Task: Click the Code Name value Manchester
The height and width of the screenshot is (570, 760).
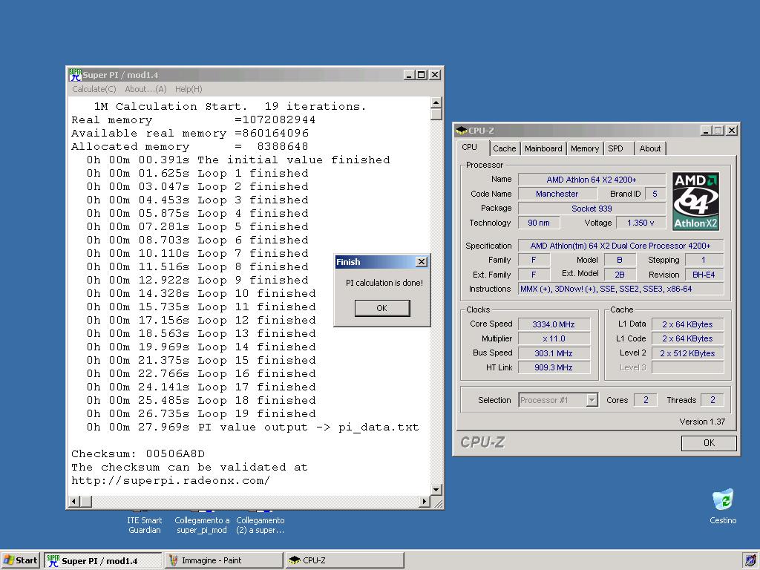Action: coord(557,194)
